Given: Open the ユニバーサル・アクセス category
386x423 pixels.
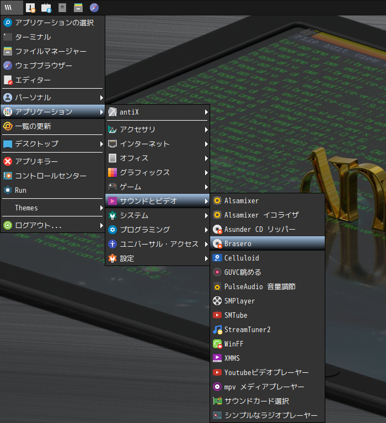Looking at the screenshot, I should click(x=158, y=244).
